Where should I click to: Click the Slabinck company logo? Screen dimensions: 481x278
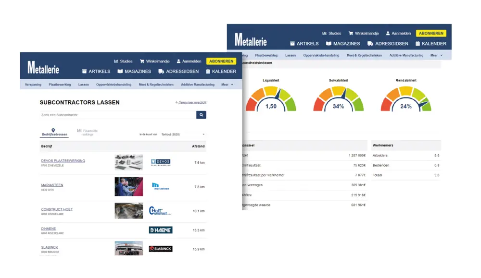click(160, 249)
